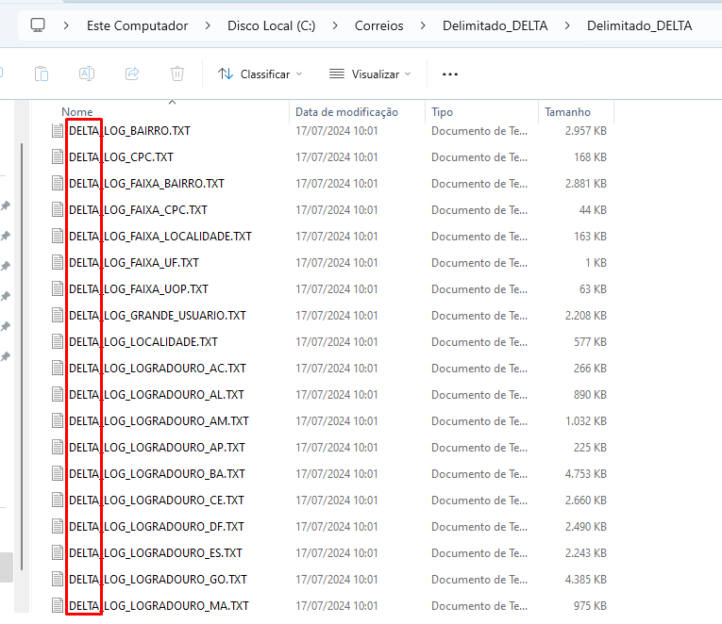
Task: Click the Paste toolbar icon
Action: [x=42, y=74]
